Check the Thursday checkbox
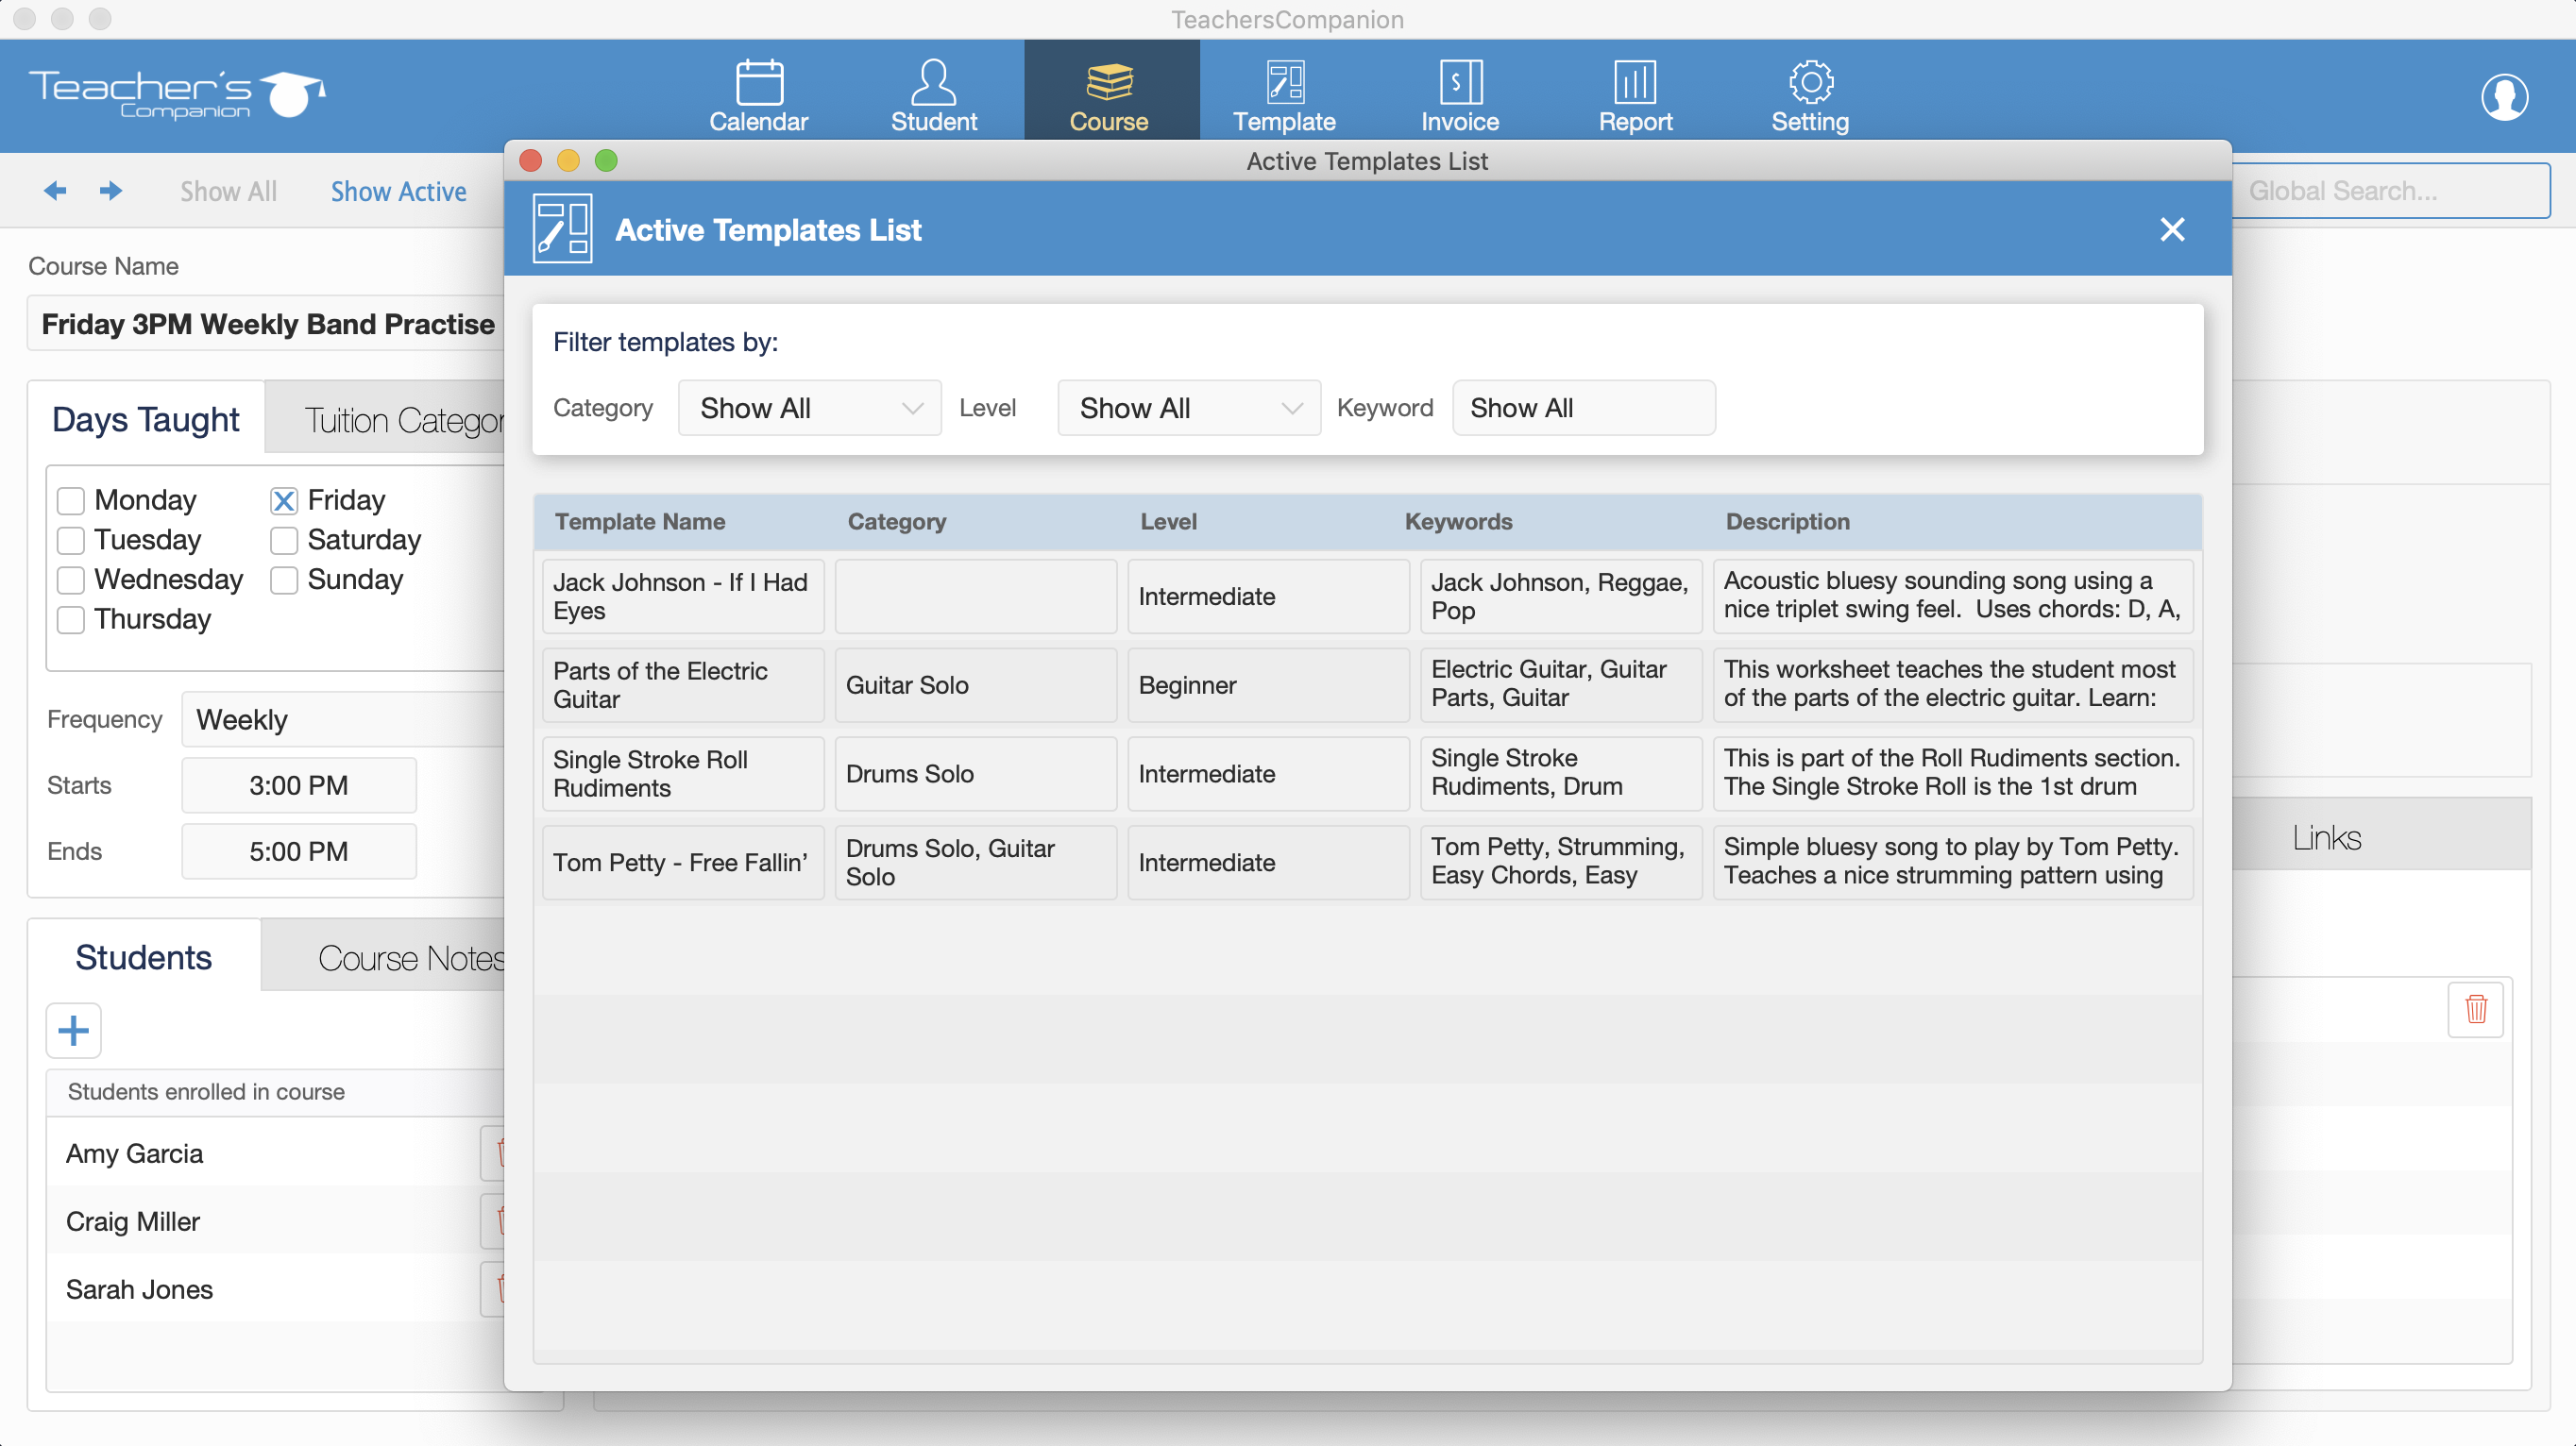Viewport: 2576px width, 1446px height. [71, 619]
